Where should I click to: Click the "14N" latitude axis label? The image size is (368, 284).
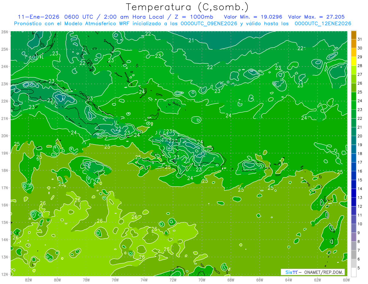tap(5, 240)
